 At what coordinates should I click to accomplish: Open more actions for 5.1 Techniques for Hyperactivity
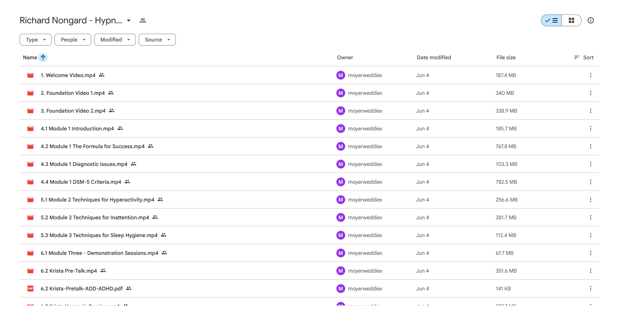click(x=591, y=200)
